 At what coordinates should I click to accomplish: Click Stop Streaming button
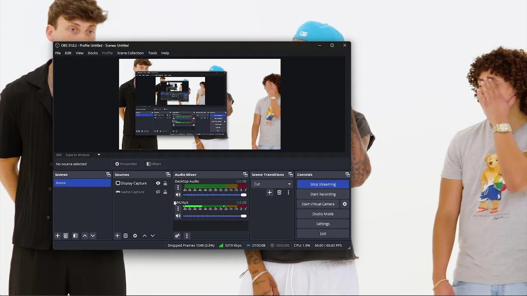(323, 184)
